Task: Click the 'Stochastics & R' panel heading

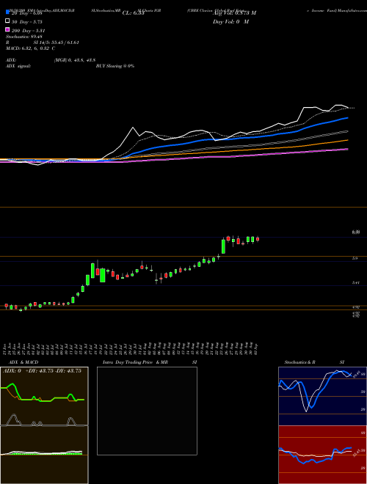Action: click(300, 362)
